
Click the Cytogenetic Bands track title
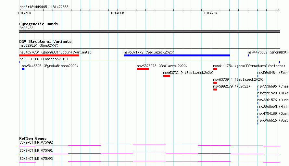coord(39,24)
